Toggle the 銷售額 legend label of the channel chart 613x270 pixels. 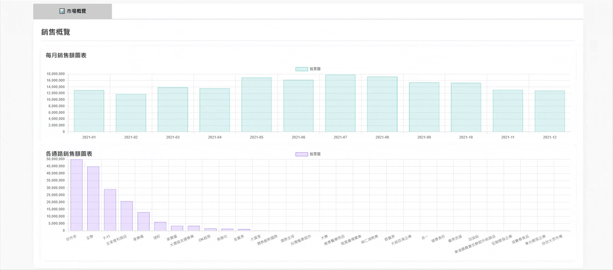315,154
